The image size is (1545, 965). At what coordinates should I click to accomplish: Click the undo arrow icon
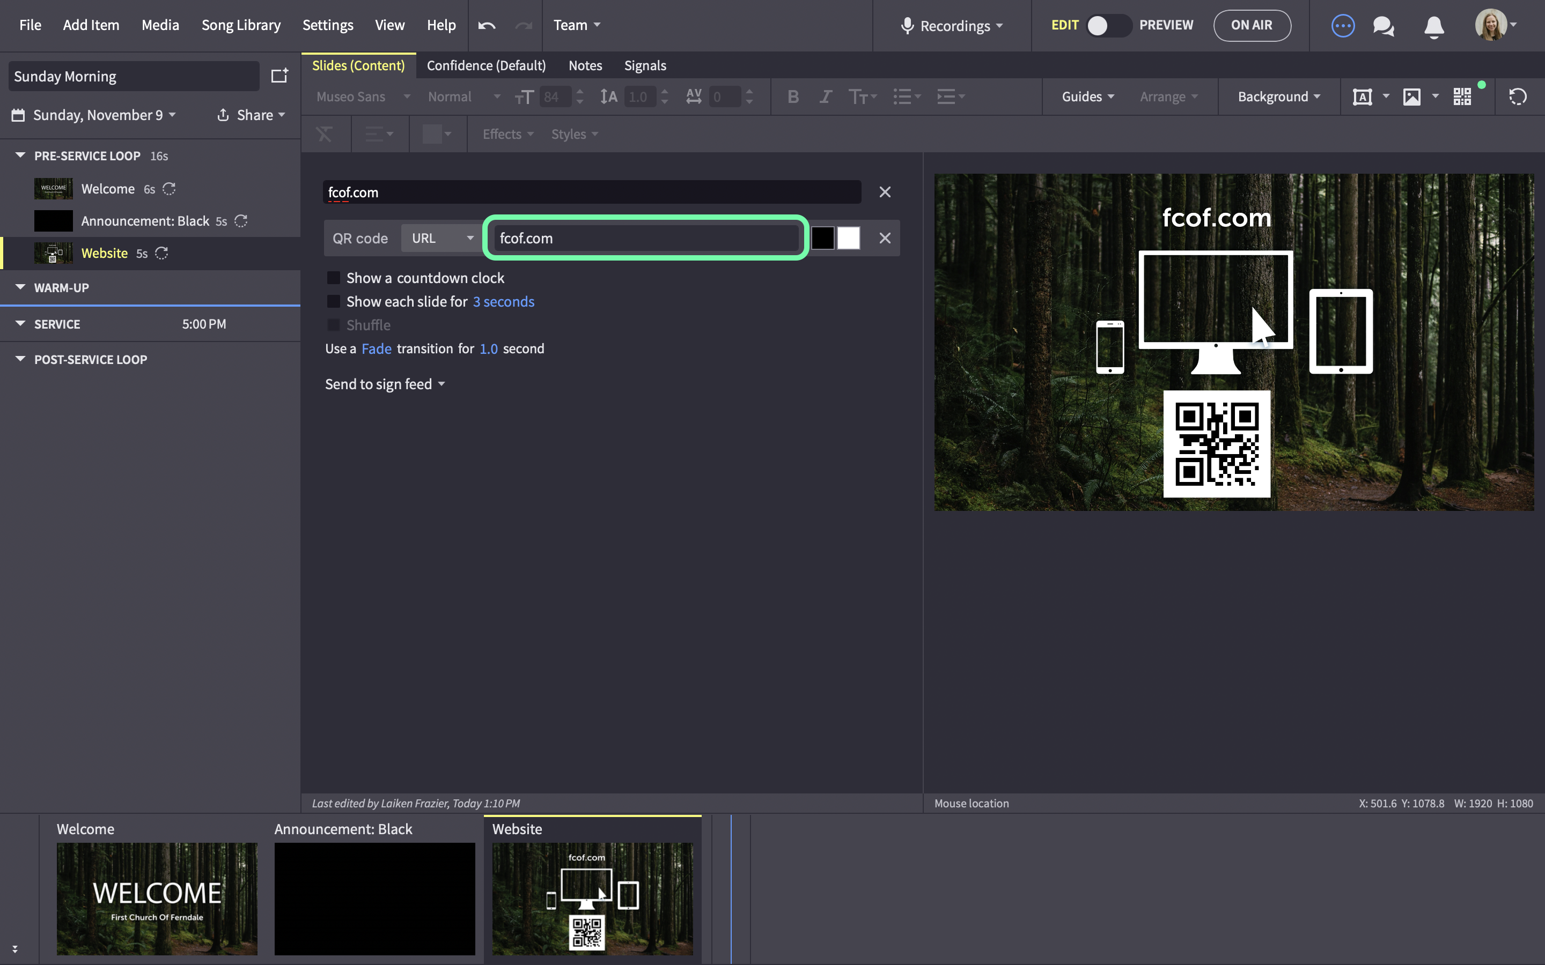487,26
